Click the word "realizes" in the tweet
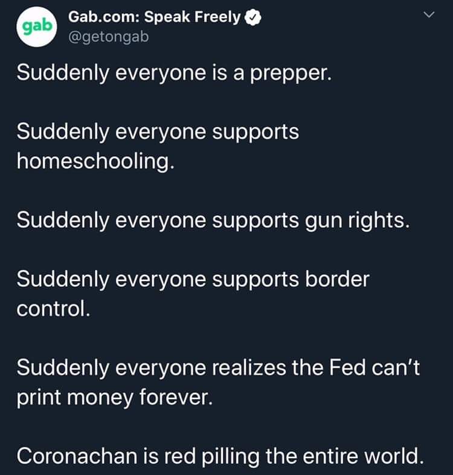This screenshot has width=453, height=475. 249,367
